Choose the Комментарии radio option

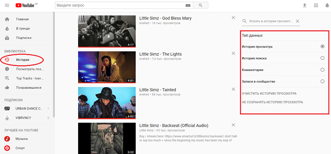point(322,70)
